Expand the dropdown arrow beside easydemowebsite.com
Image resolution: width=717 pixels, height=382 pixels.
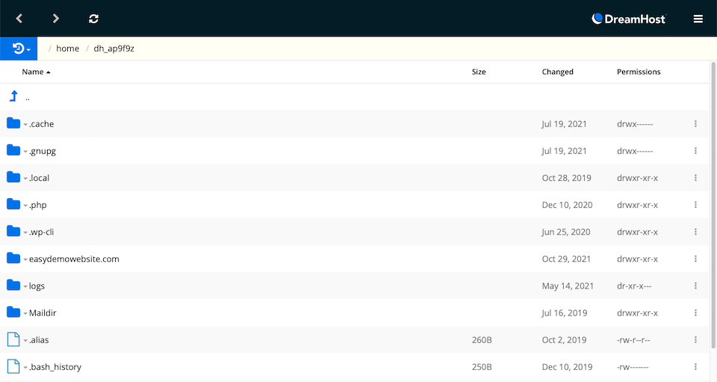25,259
